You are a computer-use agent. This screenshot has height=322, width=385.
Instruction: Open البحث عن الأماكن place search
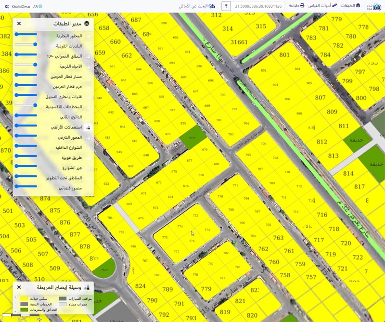click(x=198, y=6)
